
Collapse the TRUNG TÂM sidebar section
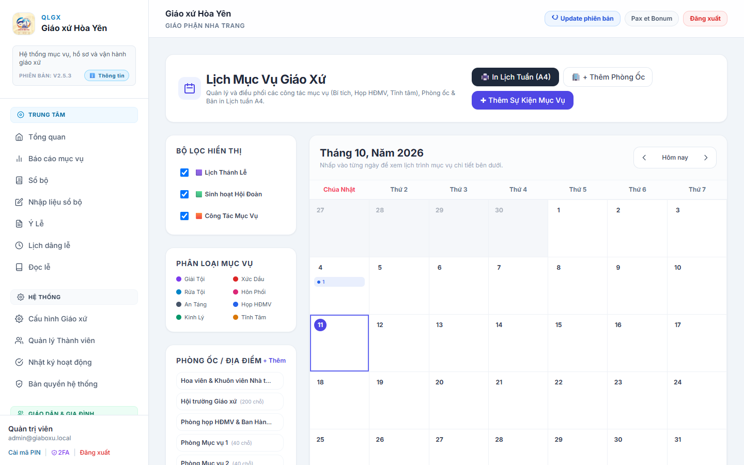point(74,115)
